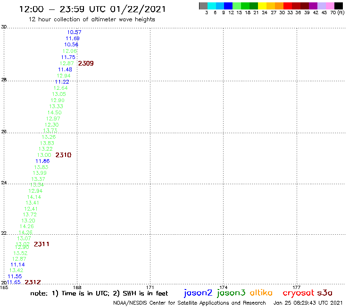Image resolution: width=349 pixels, height=307 pixels.
Task: Select the blue value 10.56
Action: (x=71, y=44)
